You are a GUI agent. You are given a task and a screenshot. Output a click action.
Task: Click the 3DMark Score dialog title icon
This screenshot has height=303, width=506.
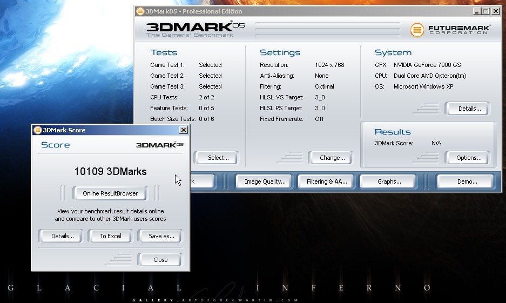37,130
